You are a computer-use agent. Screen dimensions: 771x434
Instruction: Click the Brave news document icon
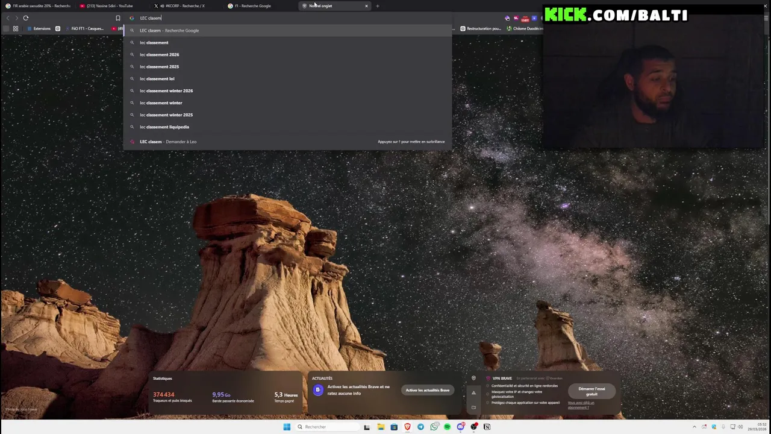tap(318, 390)
